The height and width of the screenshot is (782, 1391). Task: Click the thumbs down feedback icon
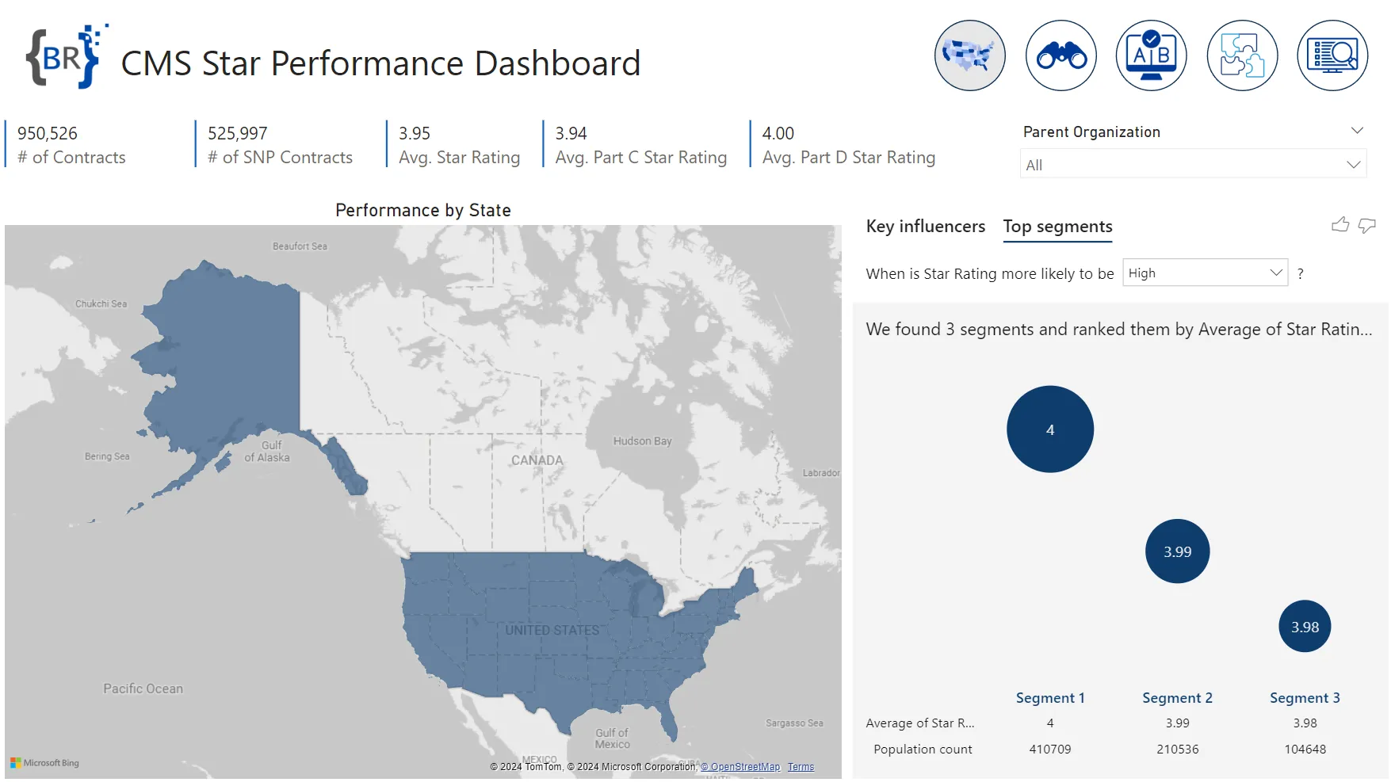tap(1366, 226)
